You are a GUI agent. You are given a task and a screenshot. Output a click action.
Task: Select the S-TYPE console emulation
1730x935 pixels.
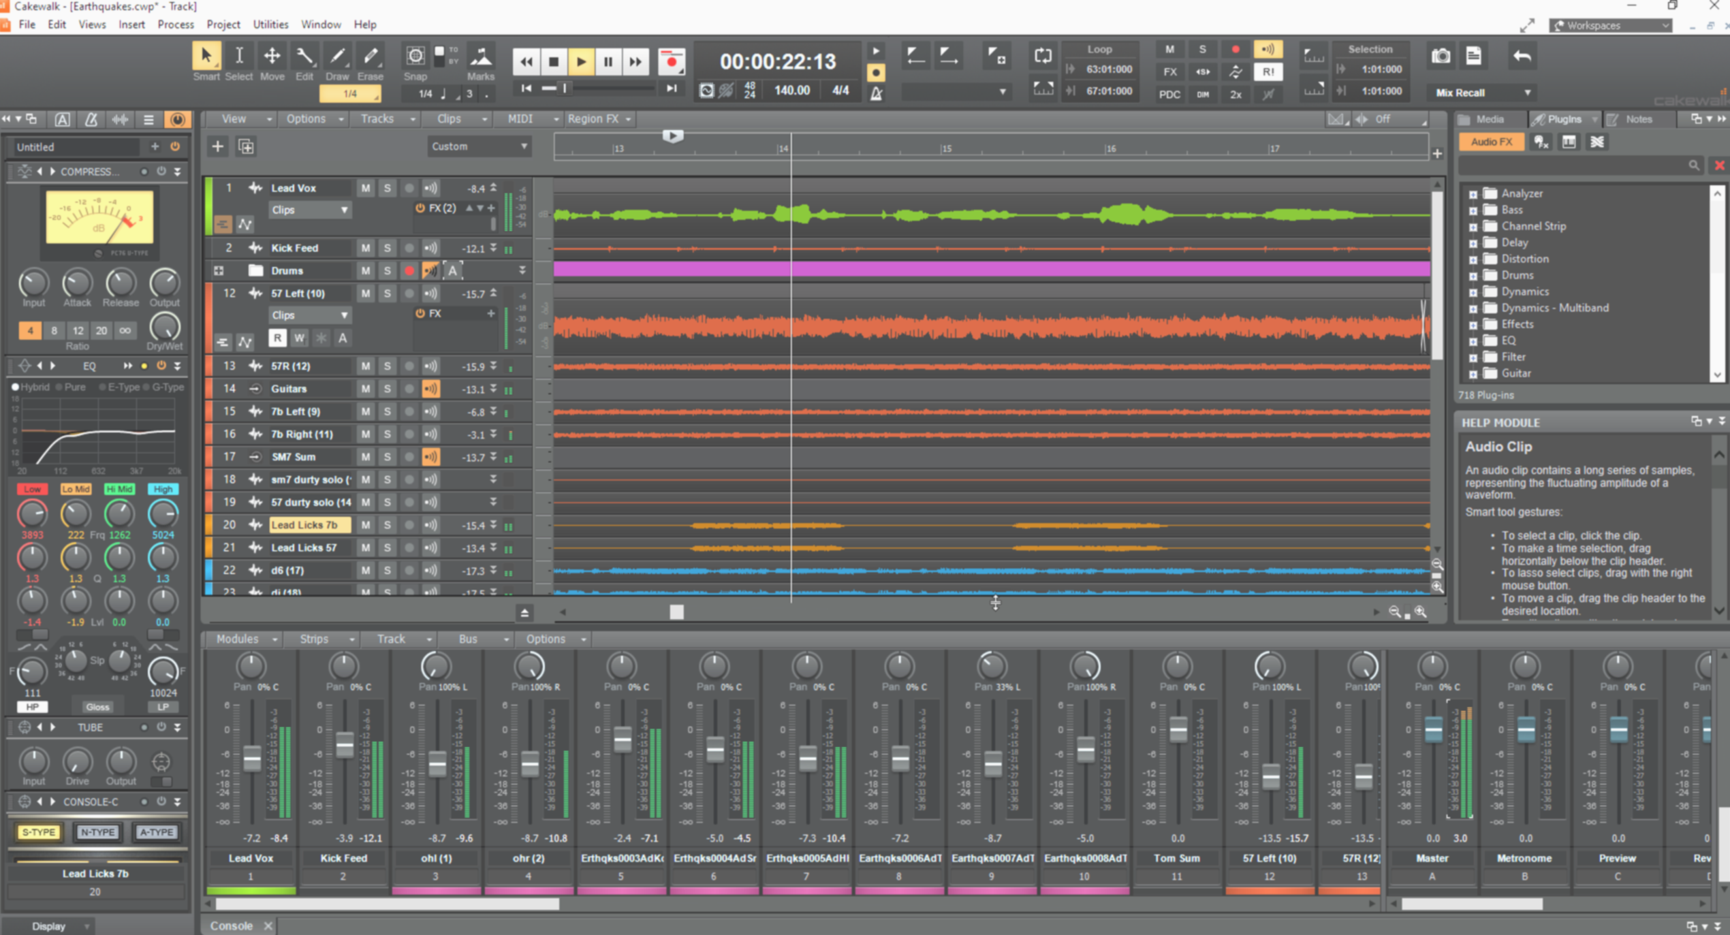pos(39,832)
